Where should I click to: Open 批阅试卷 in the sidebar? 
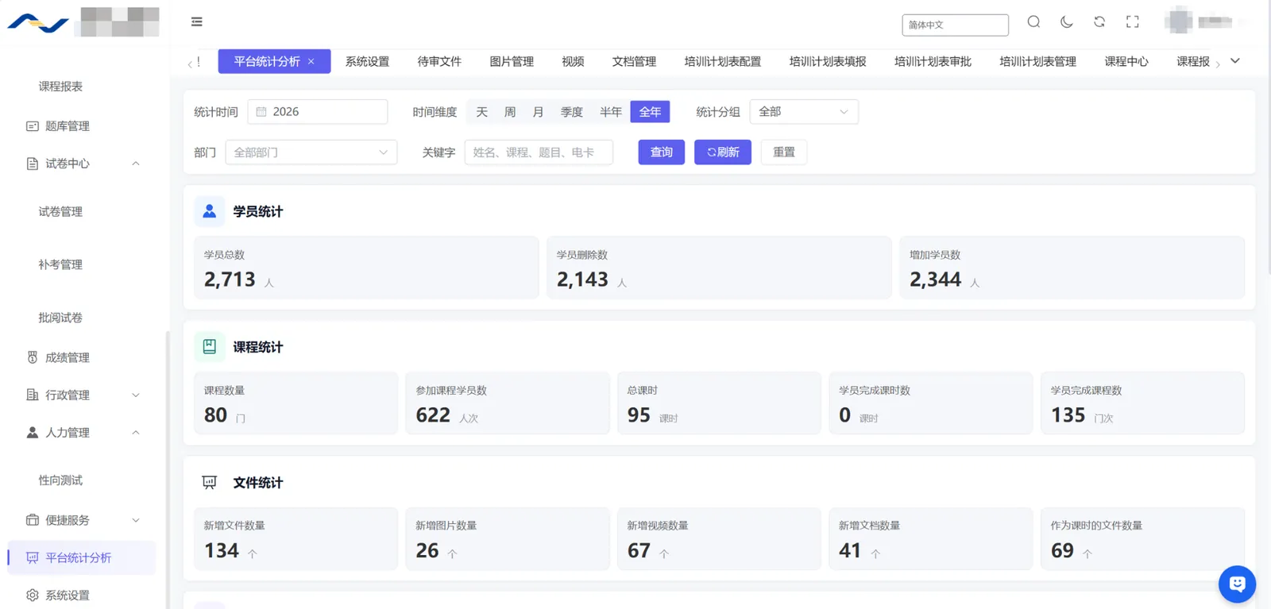click(60, 318)
